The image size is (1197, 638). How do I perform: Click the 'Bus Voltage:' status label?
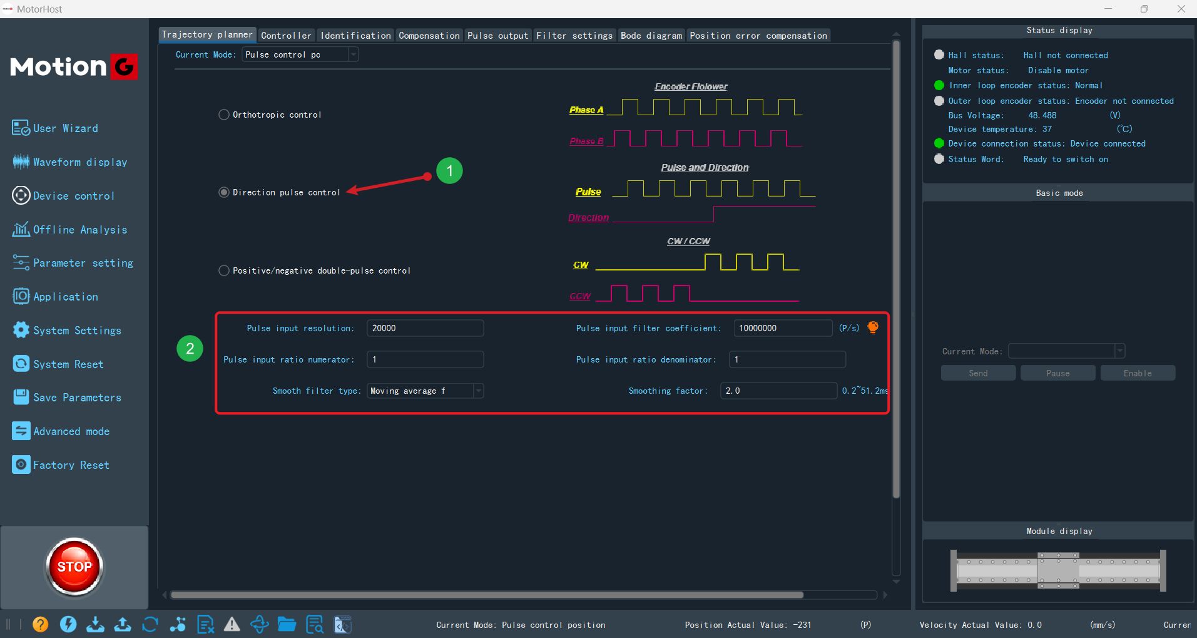975,115
